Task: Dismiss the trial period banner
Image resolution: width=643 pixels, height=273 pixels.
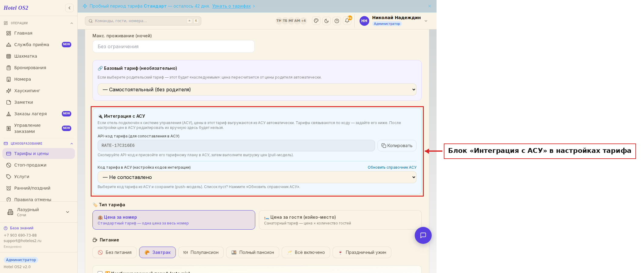Action: (430, 6)
